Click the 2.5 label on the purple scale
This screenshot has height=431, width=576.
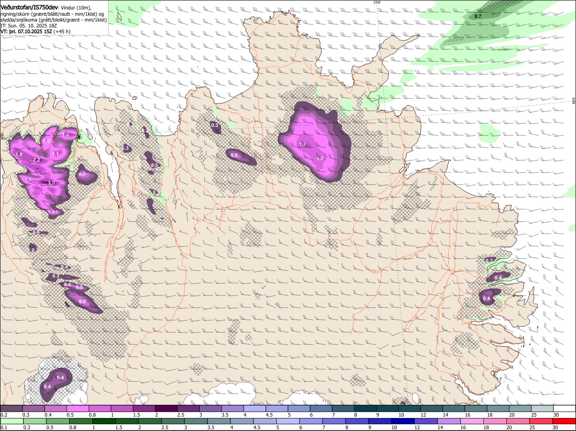click(x=180, y=415)
